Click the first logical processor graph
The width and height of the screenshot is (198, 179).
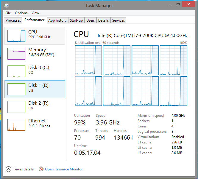(x=88, y=60)
